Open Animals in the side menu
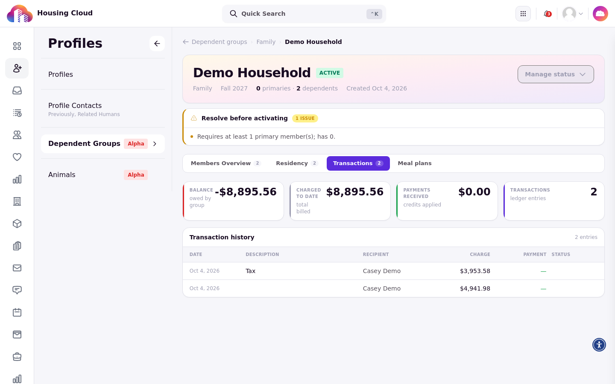The width and height of the screenshot is (615, 384). click(x=103, y=175)
